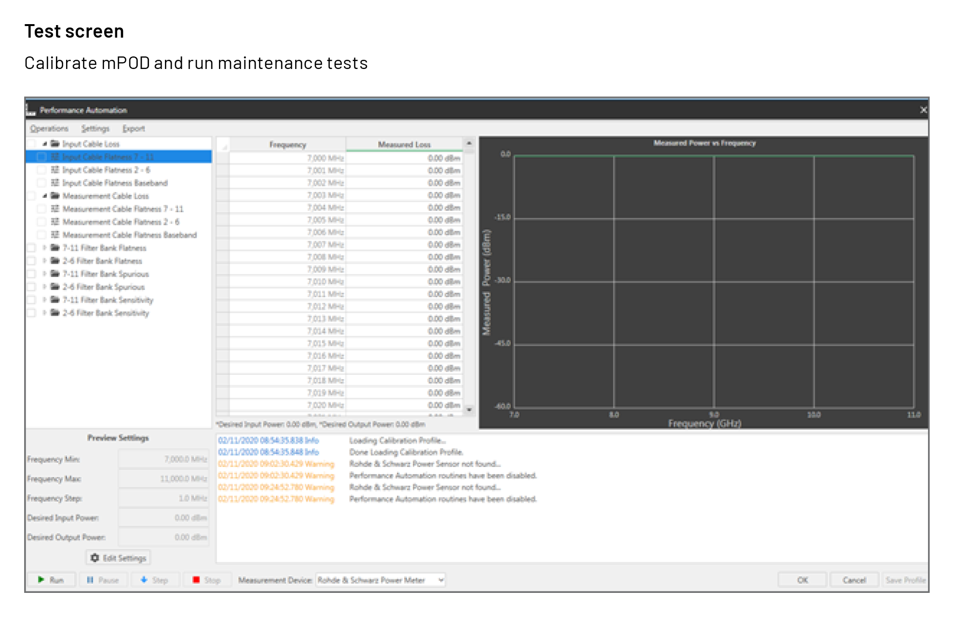Image resolution: width=954 pixels, height=617 pixels.
Task: Click the 7-11 Filter Bank Flatness folder icon
Action: click(x=55, y=248)
